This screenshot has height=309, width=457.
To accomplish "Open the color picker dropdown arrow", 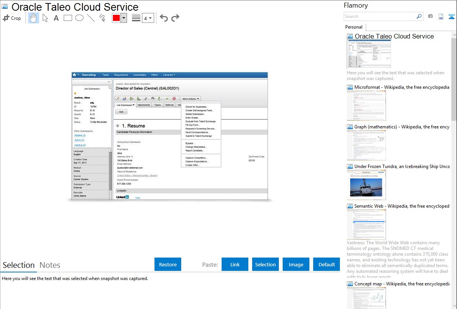I will tap(124, 18).
